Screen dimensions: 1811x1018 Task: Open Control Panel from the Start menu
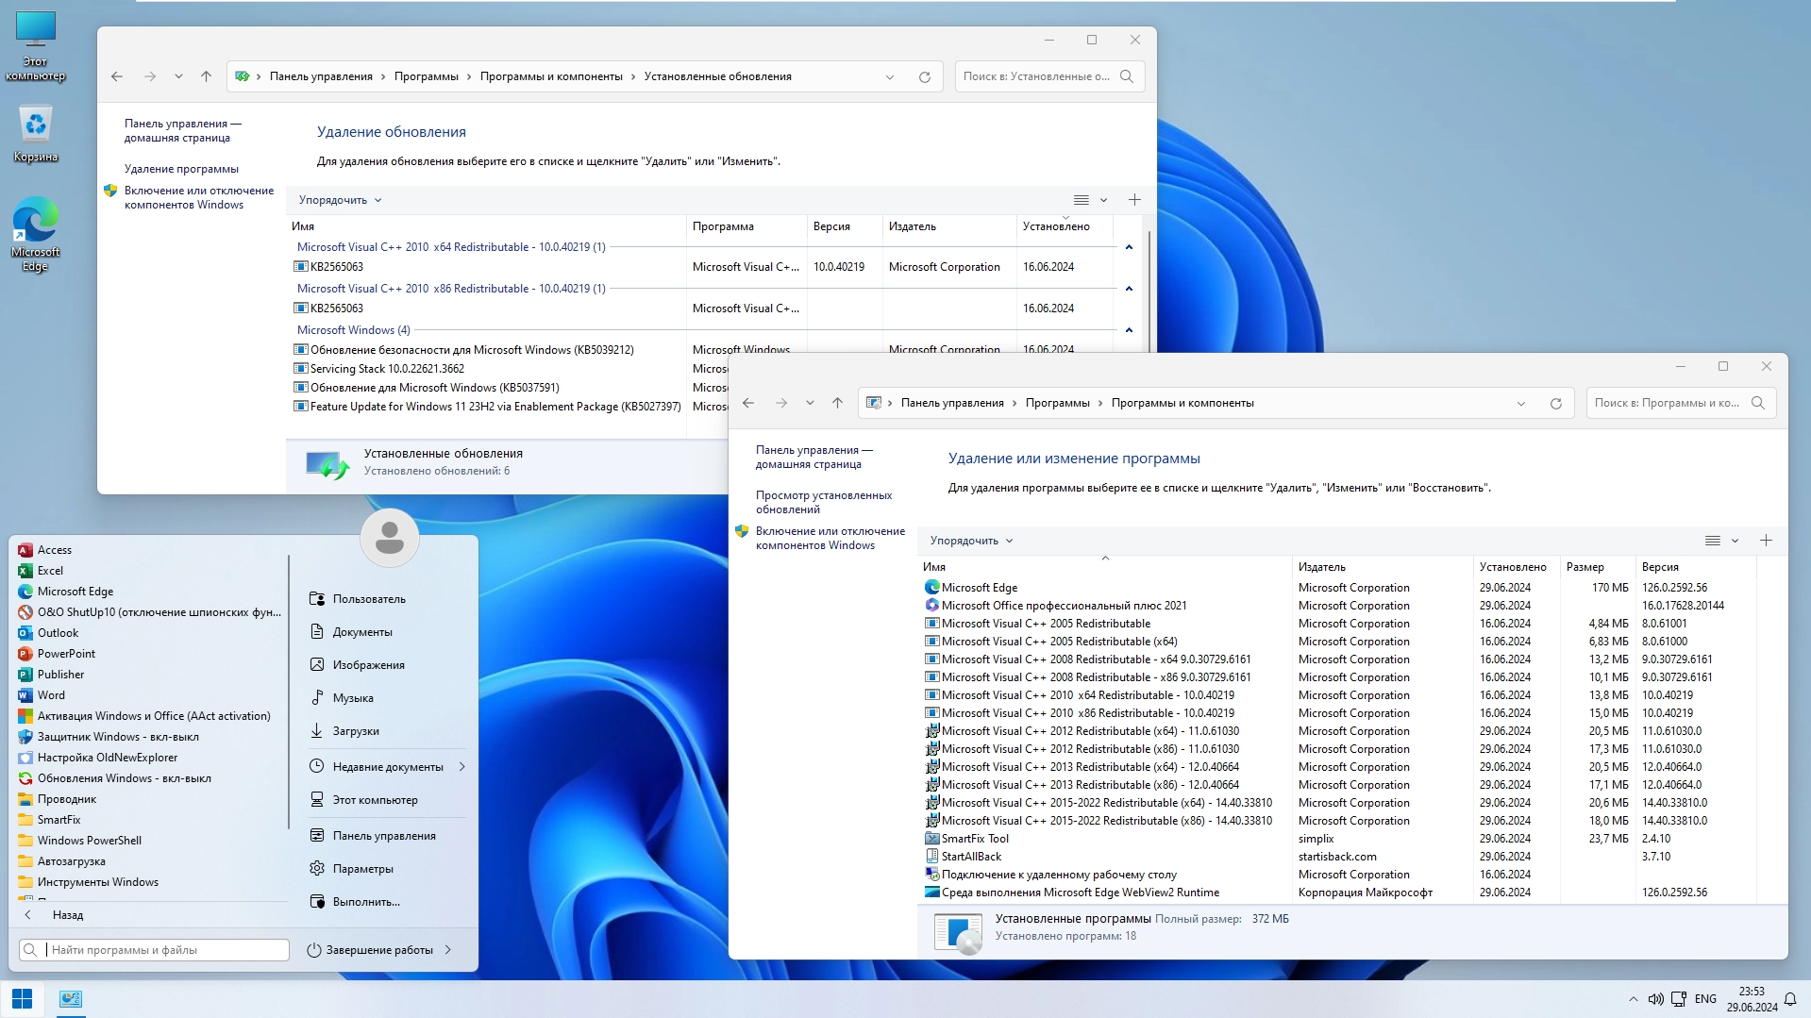pyautogui.click(x=383, y=836)
